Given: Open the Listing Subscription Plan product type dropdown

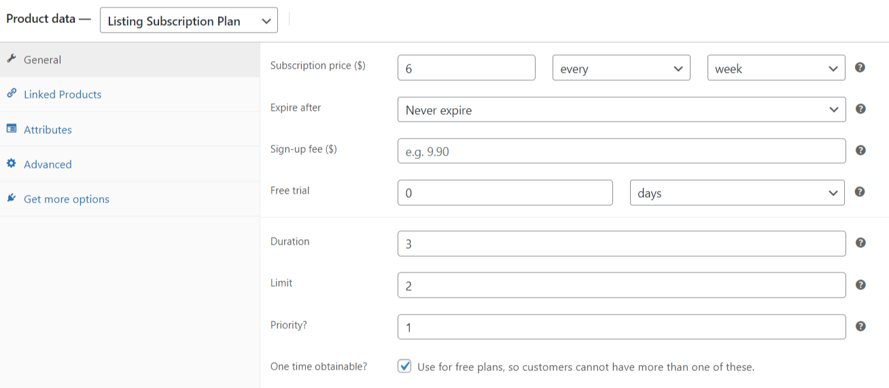Looking at the screenshot, I should [189, 20].
